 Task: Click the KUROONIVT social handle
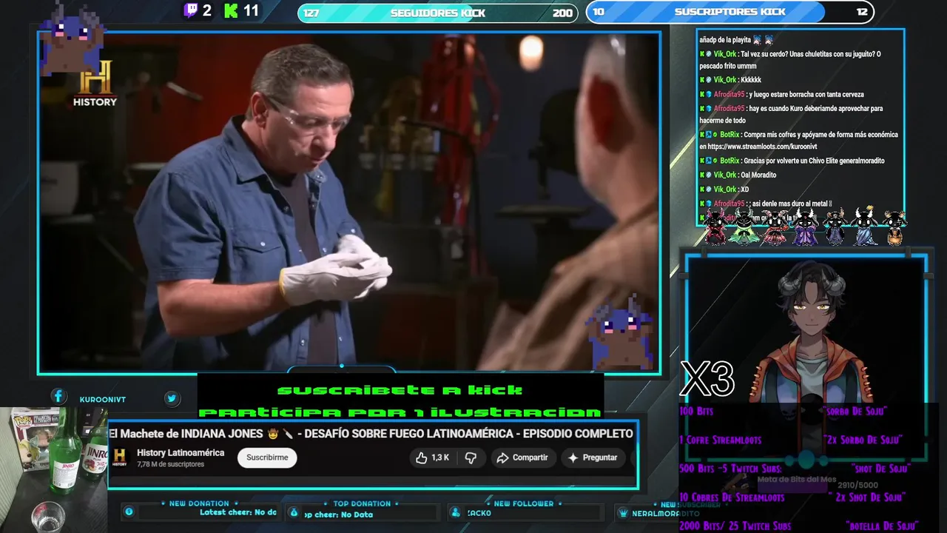point(103,399)
